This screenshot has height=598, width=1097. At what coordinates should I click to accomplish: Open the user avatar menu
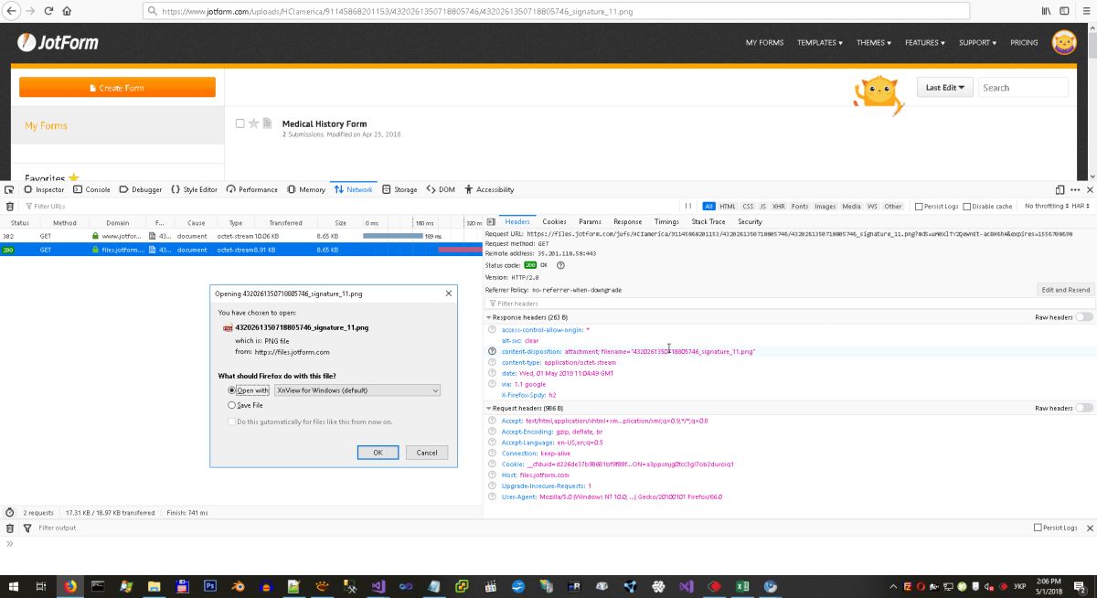click(x=1064, y=42)
